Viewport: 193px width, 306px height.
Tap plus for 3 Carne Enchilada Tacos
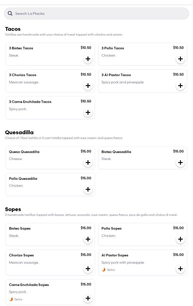88,113
